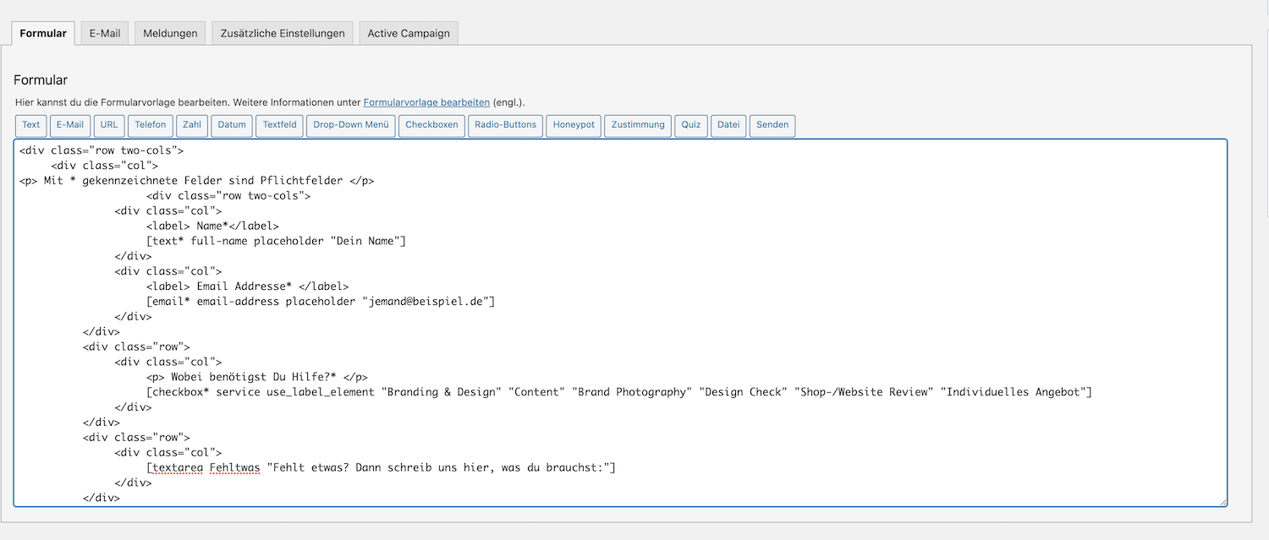Click the misspelled word 'Fehltwas'
This screenshot has width=1269, height=540.
[234, 467]
